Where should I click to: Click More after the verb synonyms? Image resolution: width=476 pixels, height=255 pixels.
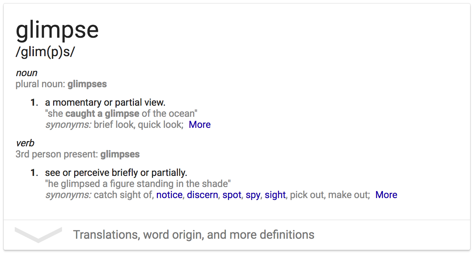(386, 195)
